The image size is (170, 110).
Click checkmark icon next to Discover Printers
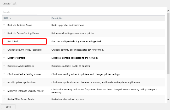4,58
